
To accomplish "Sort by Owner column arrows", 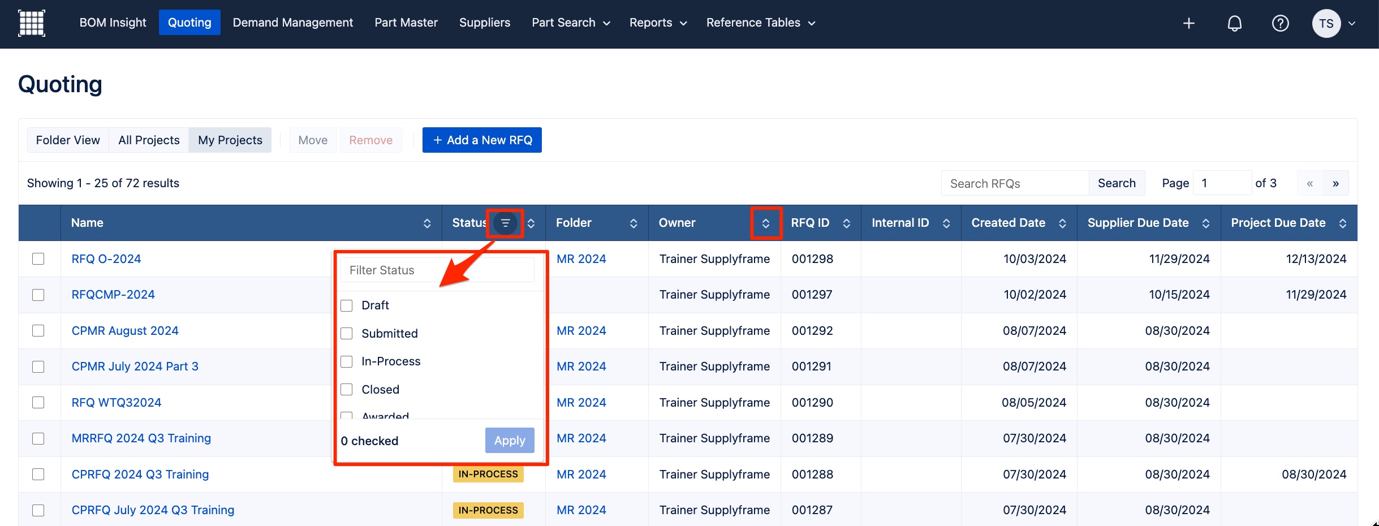I will [x=766, y=223].
